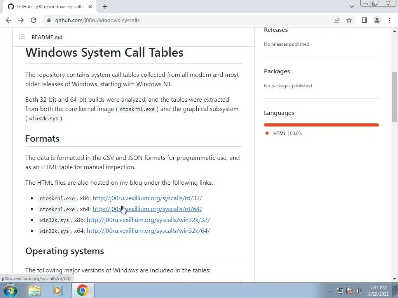The image size is (398, 298).
Task: Click the Releases heading link
Action: pos(276,30)
